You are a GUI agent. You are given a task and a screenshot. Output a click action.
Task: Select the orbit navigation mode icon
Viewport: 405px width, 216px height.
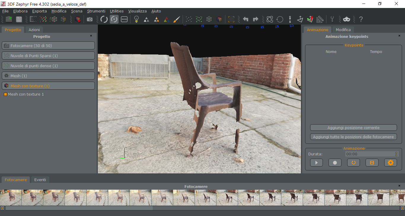pos(104,19)
